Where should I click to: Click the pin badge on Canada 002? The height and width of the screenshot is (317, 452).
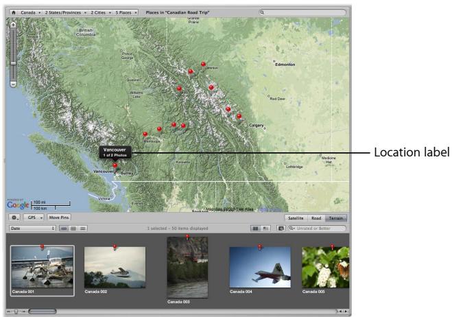pos(115,247)
